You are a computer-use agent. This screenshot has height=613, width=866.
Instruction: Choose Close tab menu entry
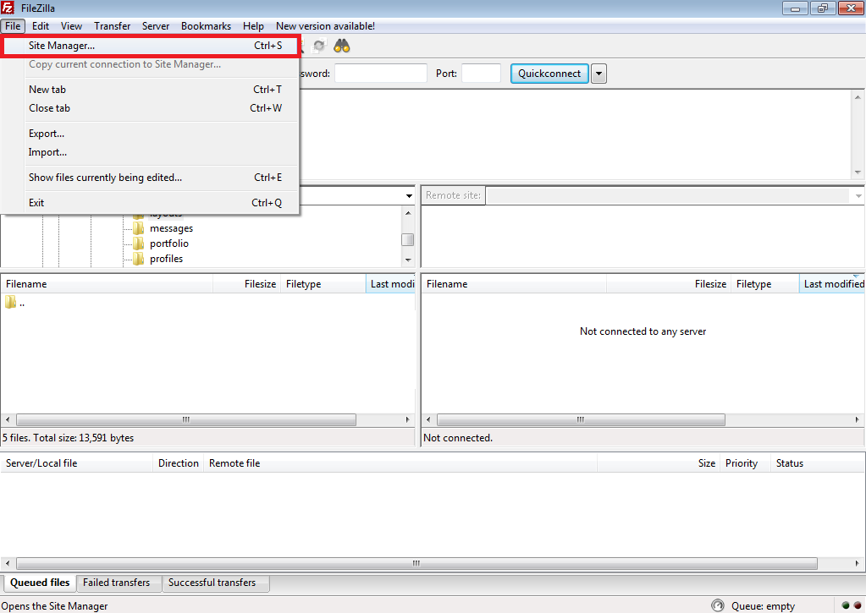click(150, 108)
